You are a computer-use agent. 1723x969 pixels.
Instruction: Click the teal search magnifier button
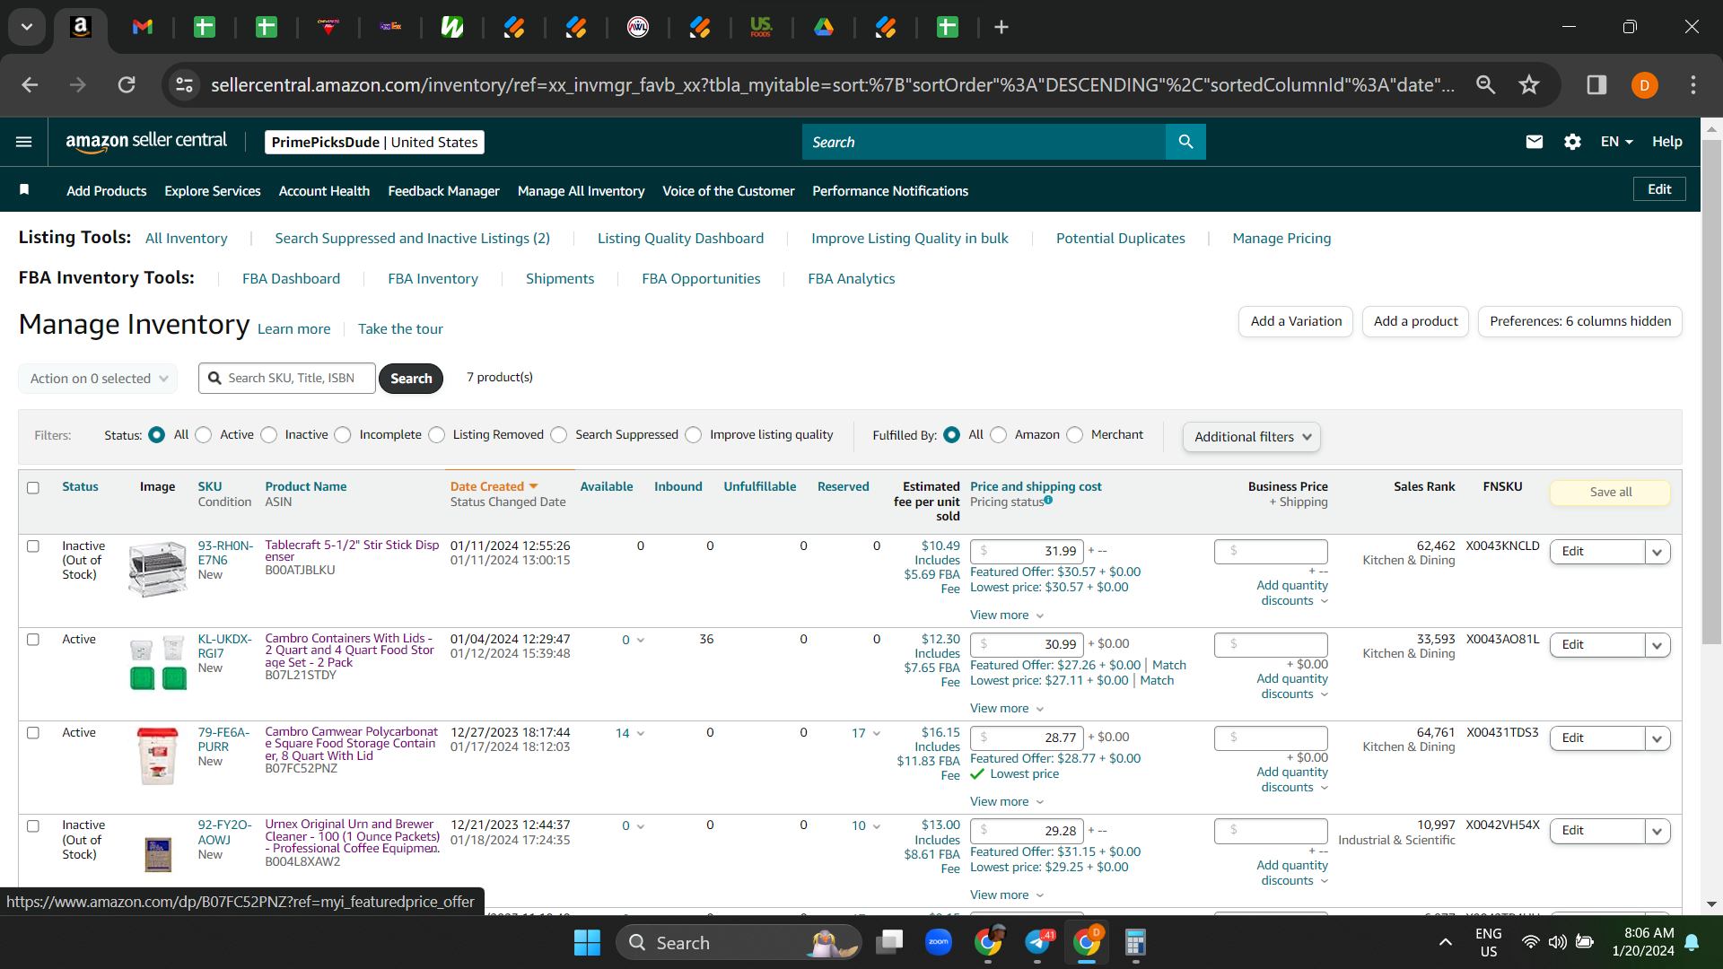pyautogui.click(x=1185, y=142)
